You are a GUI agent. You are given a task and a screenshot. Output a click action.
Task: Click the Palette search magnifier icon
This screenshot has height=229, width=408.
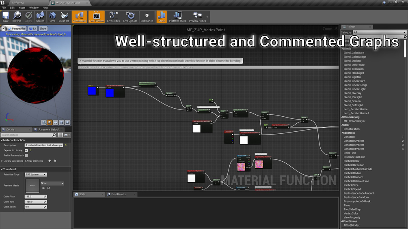pos(405,37)
